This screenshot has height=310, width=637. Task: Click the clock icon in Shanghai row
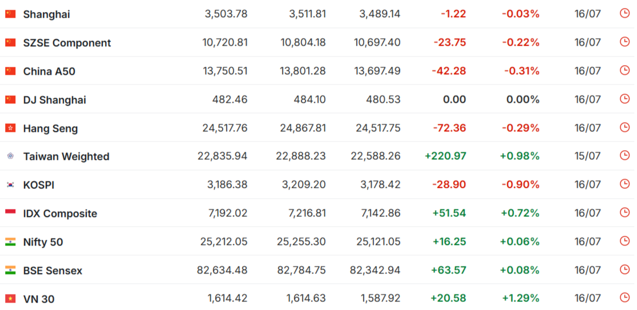pyautogui.click(x=624, y=13)
